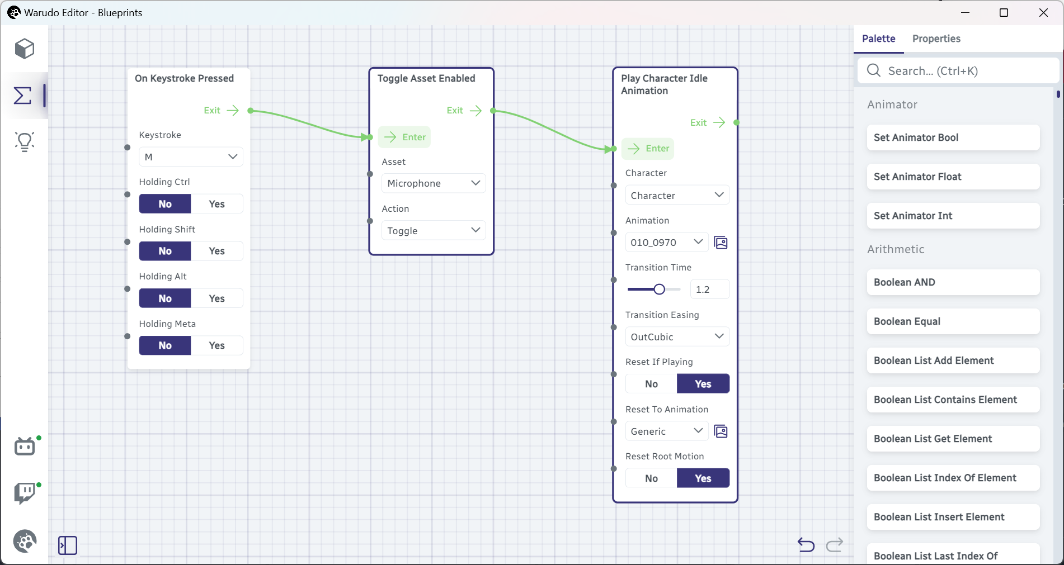This screenshot has width=1064, height=565.
Task: Open the Blueprints sigma icon
Action: (x=23, y=96)
